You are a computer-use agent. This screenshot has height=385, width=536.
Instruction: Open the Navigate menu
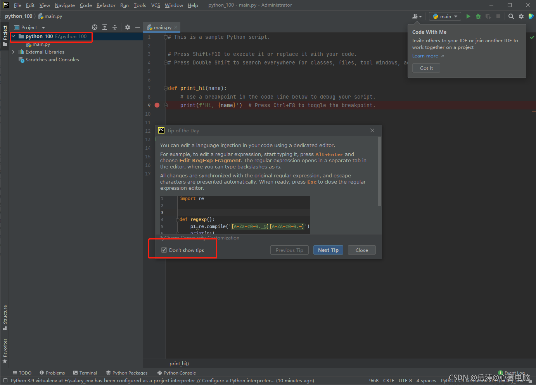[x=65, y=5]
